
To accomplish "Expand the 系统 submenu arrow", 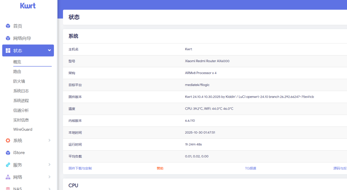I will [49, 140].
